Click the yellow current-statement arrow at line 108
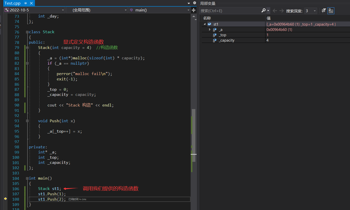The width and height of the screenshot is (350, 210). coord(5,199)
